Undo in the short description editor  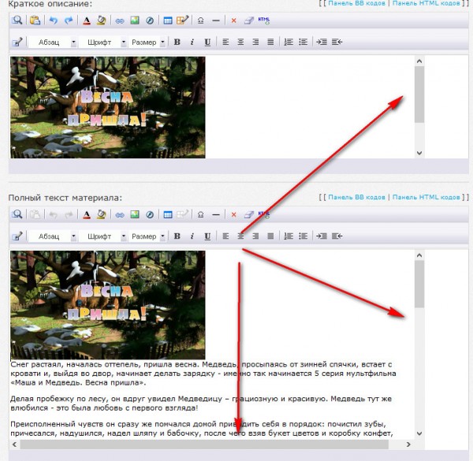point(54,20)
